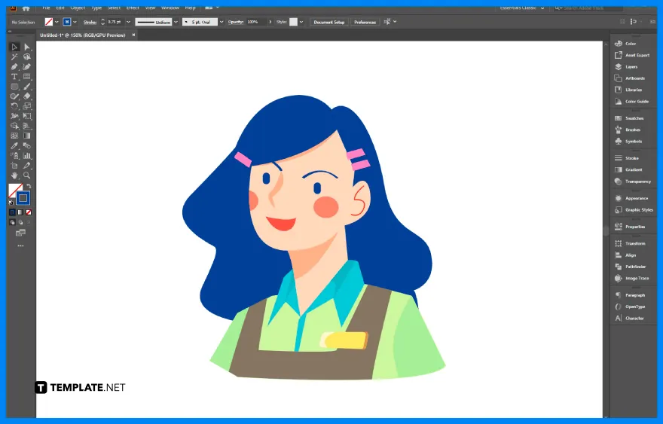Viewport: 663px width, 424px height.
Task: Select the Width tool
Action: click(x=14, y=116)
